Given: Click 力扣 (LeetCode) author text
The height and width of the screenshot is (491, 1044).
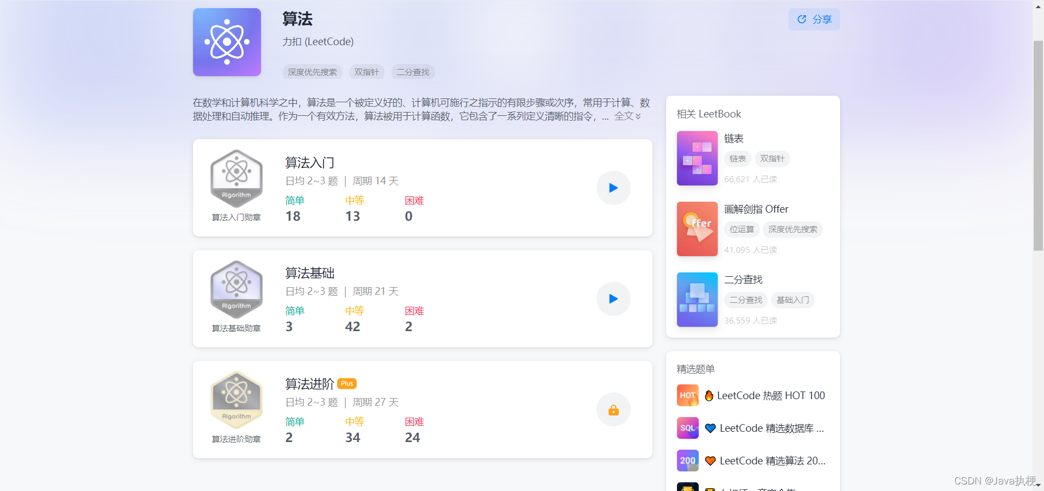Looking at the screenshot, I should tap(318, 42).
